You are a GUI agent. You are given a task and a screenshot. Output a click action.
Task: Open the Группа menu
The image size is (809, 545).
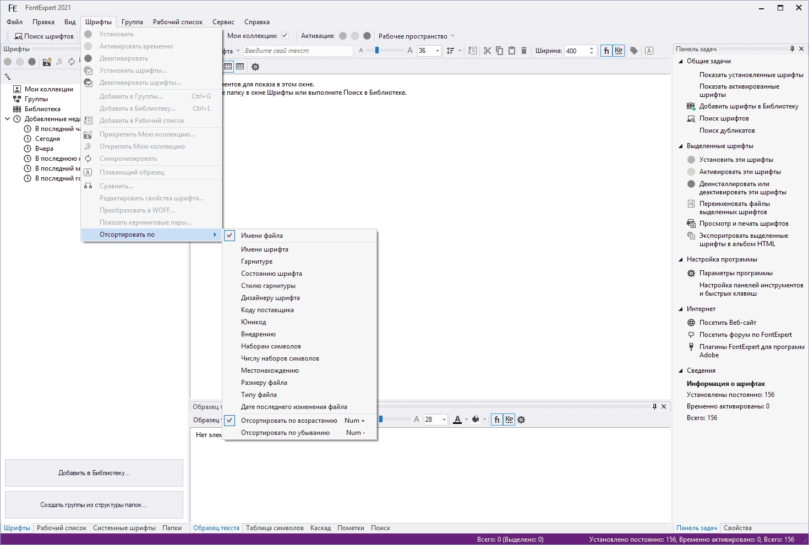pos(132,22)
